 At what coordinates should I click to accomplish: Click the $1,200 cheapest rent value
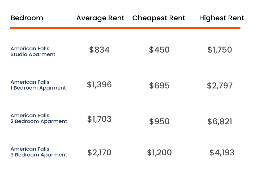[x=159, y=153]
